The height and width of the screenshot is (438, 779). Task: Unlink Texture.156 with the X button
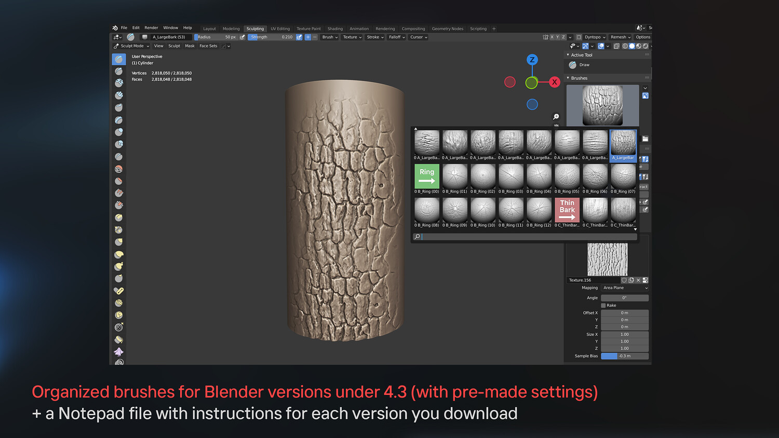point(638,280)
